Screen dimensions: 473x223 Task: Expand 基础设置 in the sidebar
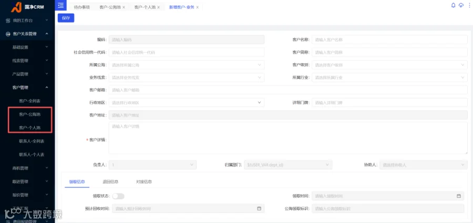(27, 47)
